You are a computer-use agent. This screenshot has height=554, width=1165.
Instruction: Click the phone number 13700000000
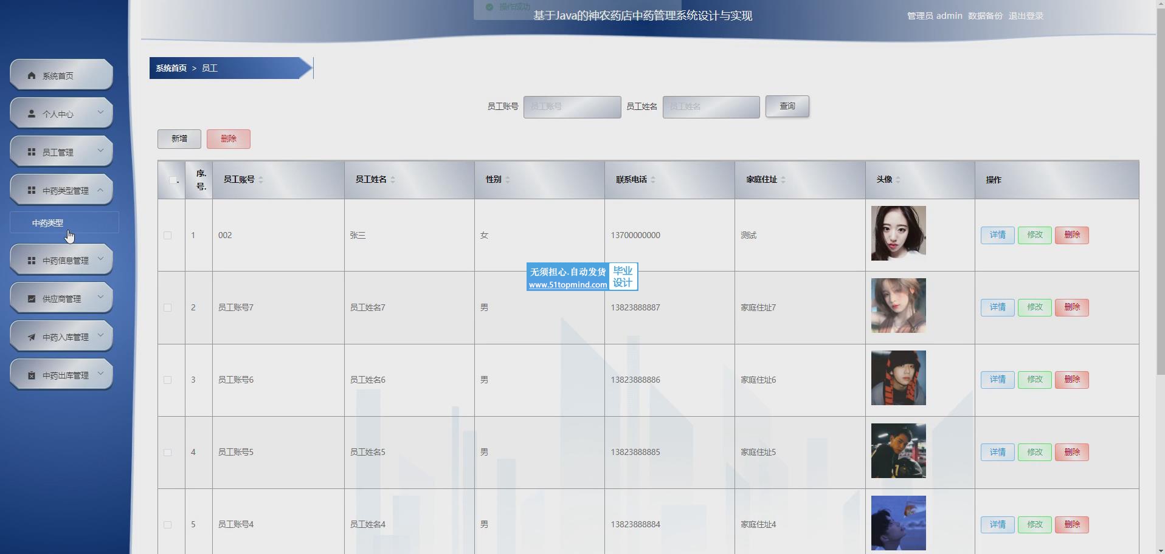(635, 235)
